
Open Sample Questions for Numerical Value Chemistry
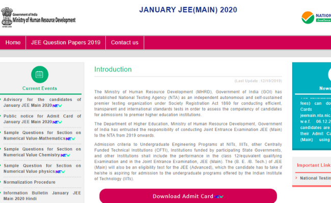[x=41, y=152]
